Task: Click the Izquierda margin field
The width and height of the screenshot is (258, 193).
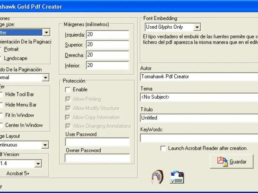Action: pyautogui.click(x=108, y=34)
